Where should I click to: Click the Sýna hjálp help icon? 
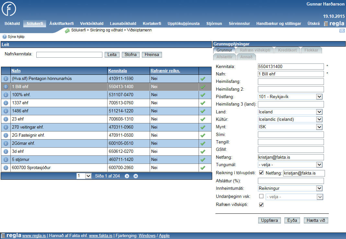tap(5, 37)
